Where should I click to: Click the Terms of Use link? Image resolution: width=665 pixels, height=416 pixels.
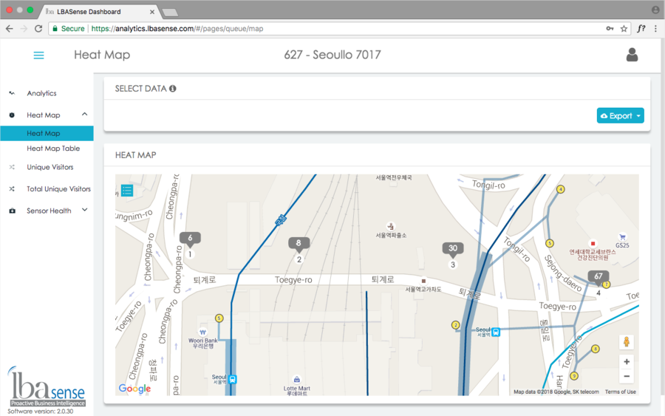click(620, 392)
